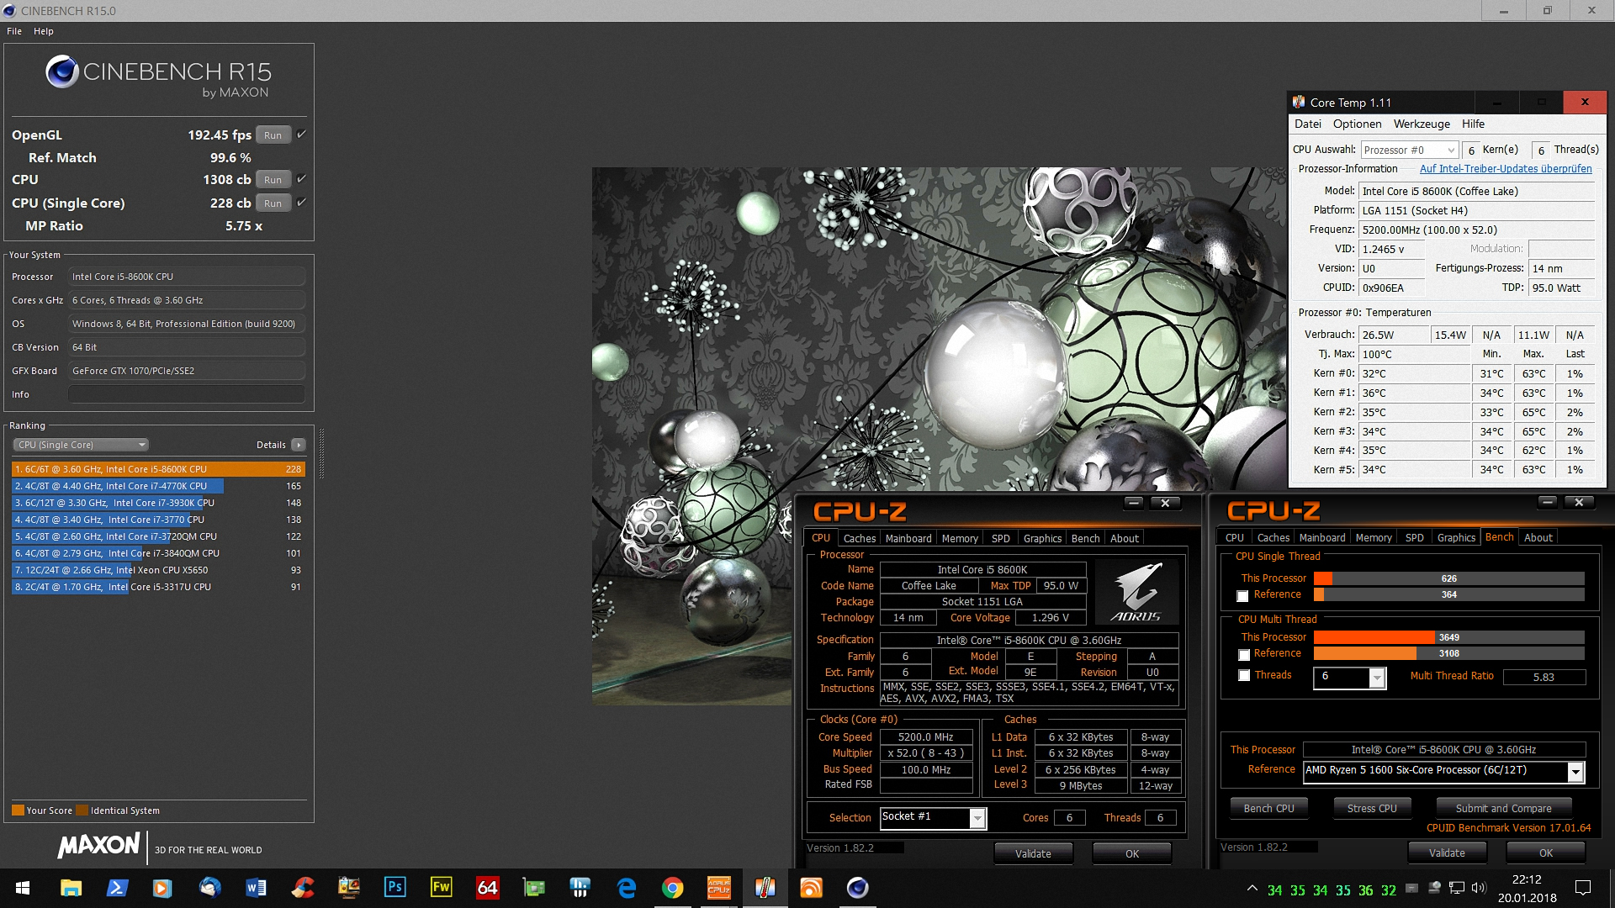The width and height of the screenshot is (1615, 908).
Task: Open Adobe Fireworks taskbar icon
Action: pyautogui.click(x=441, y=887)
